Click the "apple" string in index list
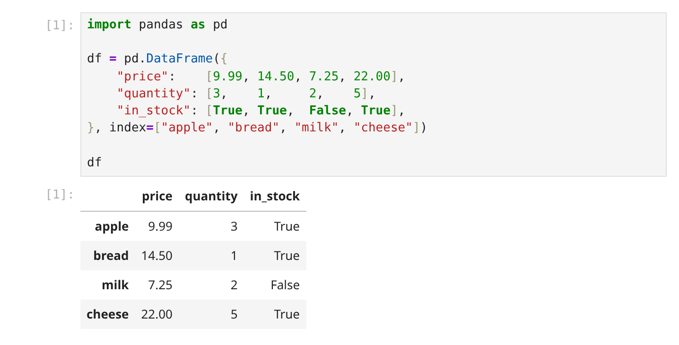The height and width of the screenshot is (345, 679). [x=187, y=128]
